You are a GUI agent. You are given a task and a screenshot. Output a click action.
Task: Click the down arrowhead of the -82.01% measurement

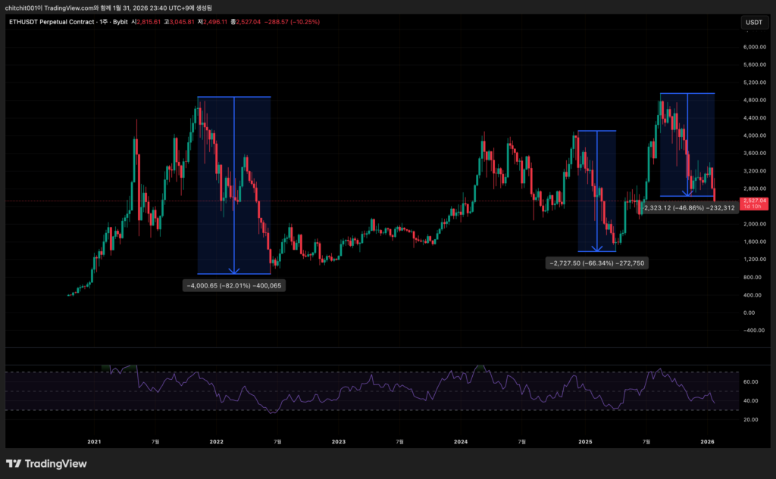(234, 270)
